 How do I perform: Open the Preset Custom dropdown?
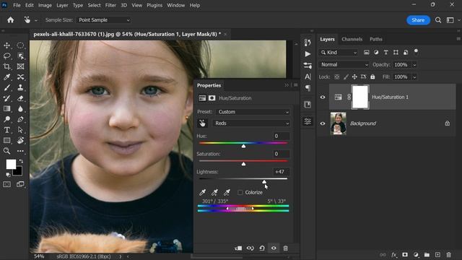click(253, 112)
